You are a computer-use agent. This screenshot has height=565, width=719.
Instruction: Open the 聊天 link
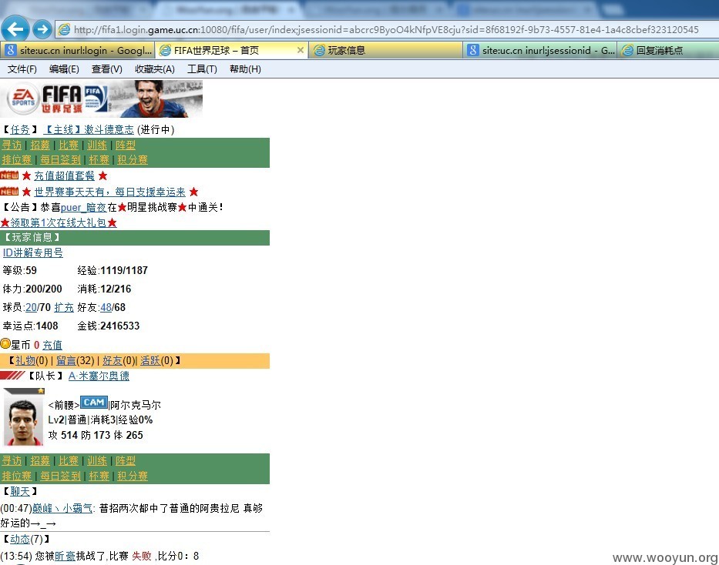(20, 492)
